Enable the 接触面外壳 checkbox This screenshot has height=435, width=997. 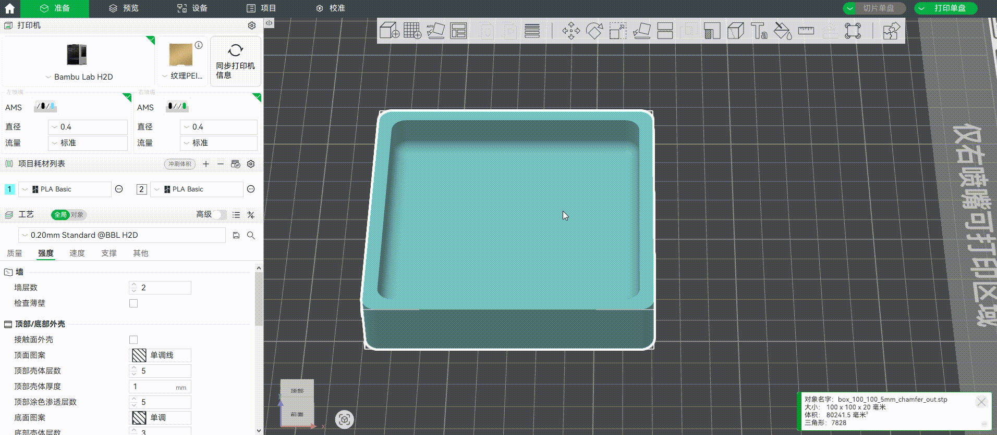pos(133,340)
